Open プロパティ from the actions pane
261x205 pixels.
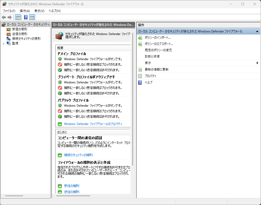click(151, 76)
